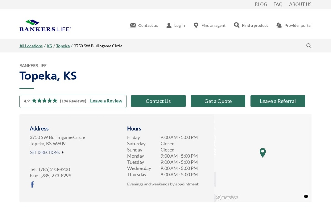Click the Address section heading
The image size is (331, 207).
39,128
